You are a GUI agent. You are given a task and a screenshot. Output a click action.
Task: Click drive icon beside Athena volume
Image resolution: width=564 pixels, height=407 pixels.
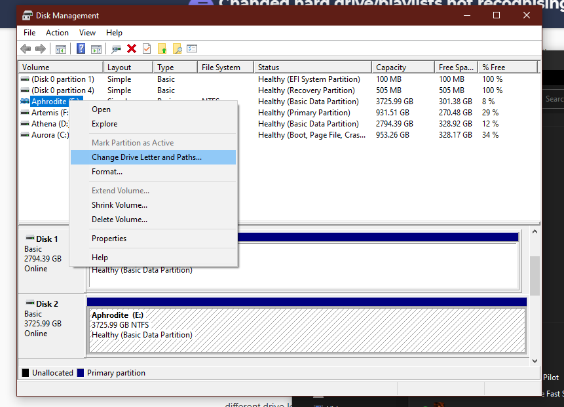(25, 123)
